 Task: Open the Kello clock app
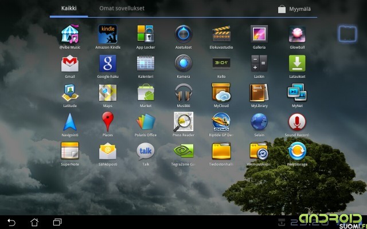point(221,63)
